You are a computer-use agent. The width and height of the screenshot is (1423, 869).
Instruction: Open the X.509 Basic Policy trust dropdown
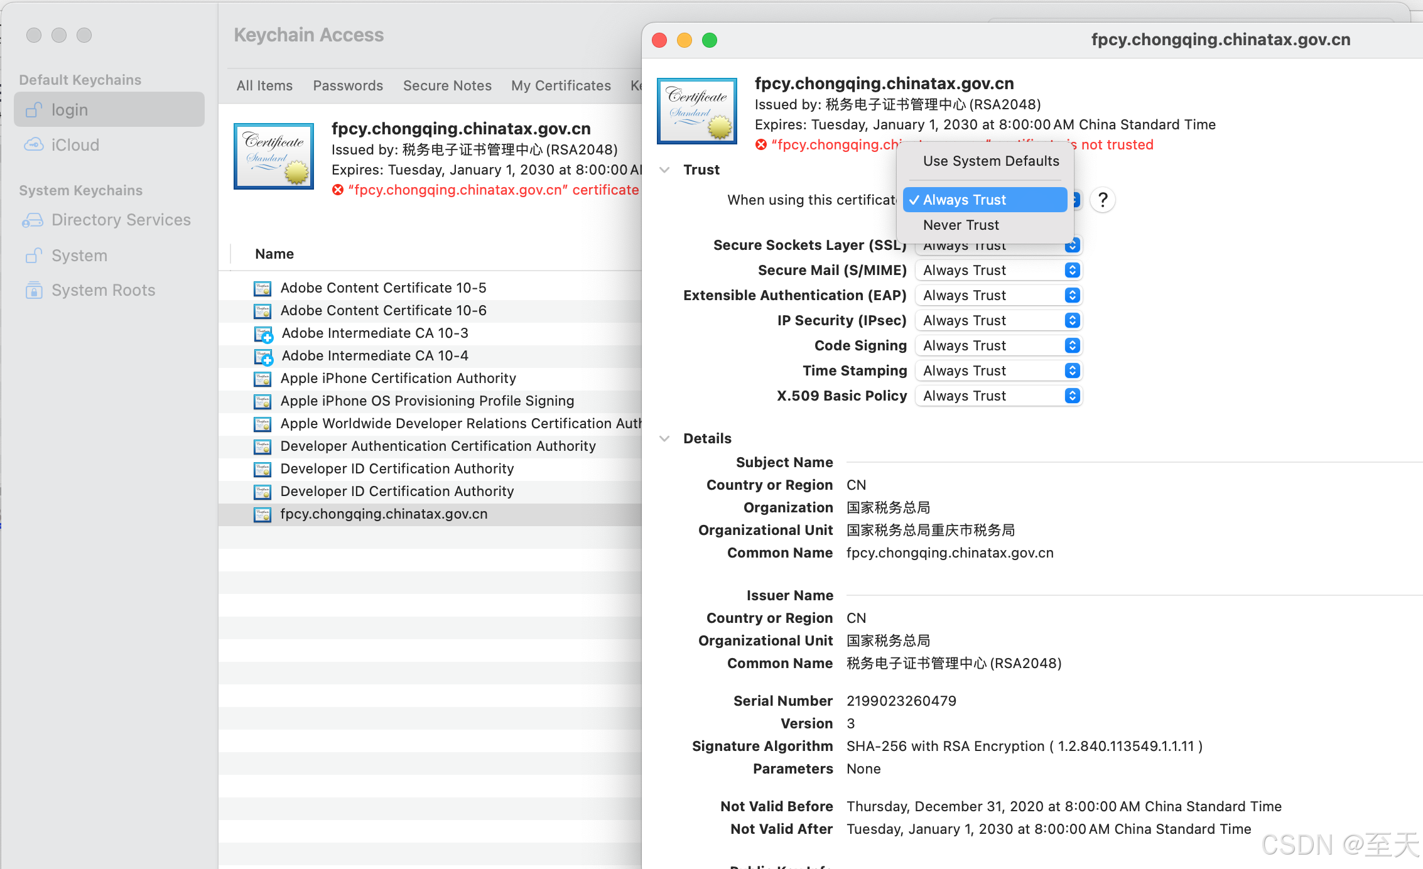point(998,396)
